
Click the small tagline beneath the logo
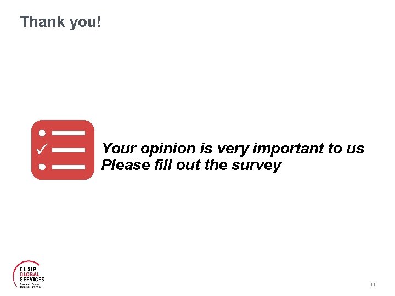[30, 286]
